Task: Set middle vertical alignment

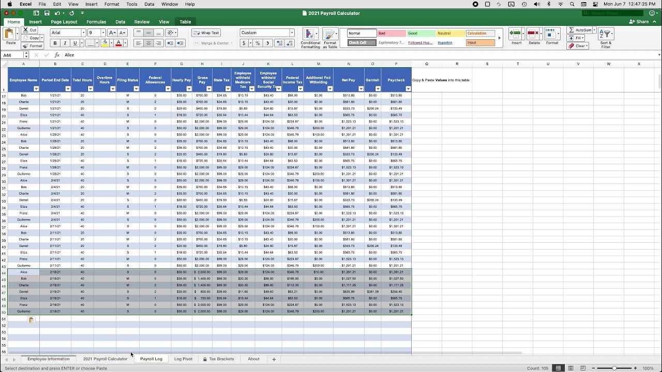Action: coord(148,33)
